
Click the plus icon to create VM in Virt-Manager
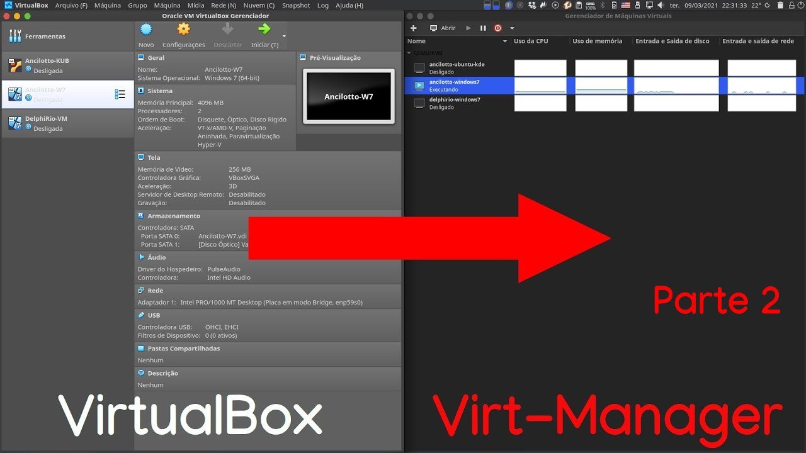pyautogui.click(x=414, y=28)
